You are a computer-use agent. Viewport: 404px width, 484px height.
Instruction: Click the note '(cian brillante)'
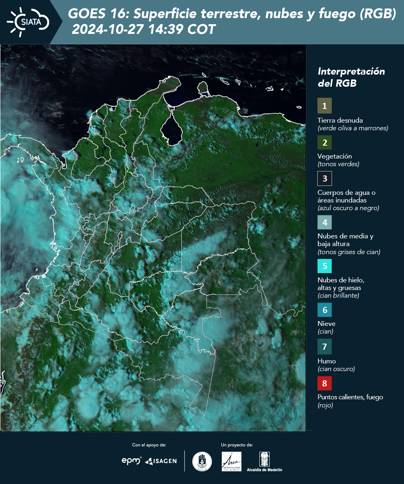338,296
